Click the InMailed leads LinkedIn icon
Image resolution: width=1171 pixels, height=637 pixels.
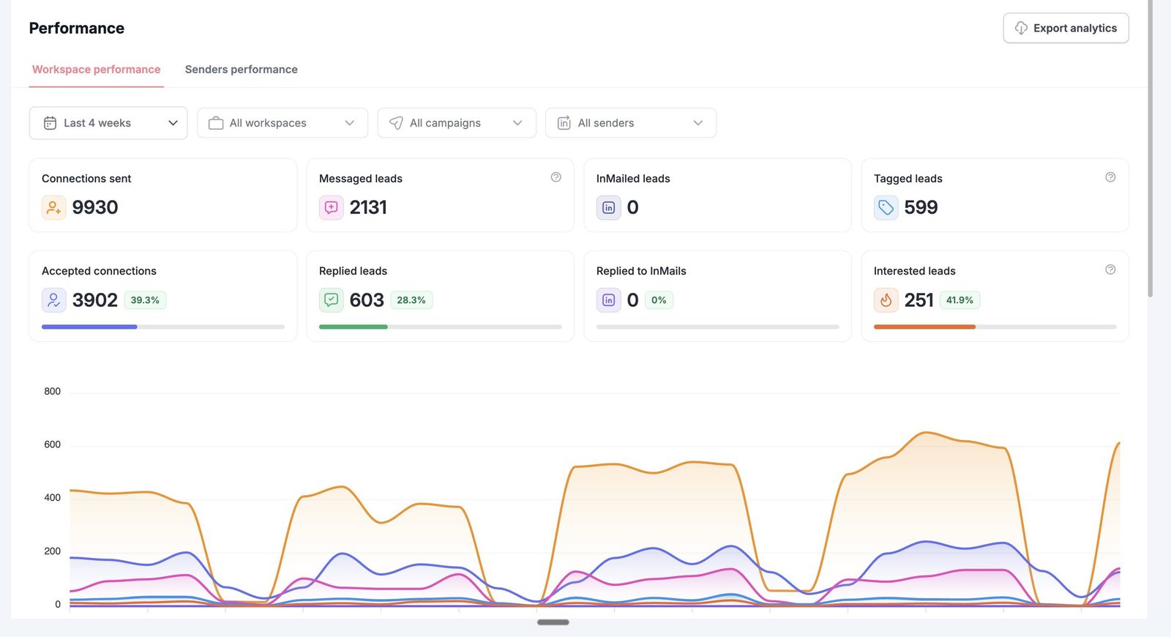click(608, 208)
